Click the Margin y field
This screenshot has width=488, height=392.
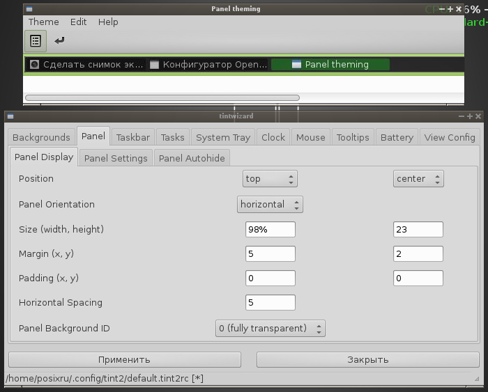tap(418, 253)
